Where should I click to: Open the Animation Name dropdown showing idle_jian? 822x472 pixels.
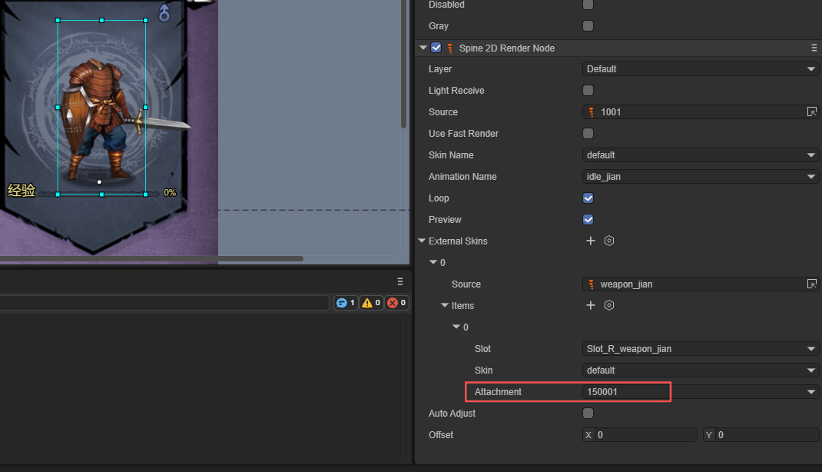[x=701, y=177]
